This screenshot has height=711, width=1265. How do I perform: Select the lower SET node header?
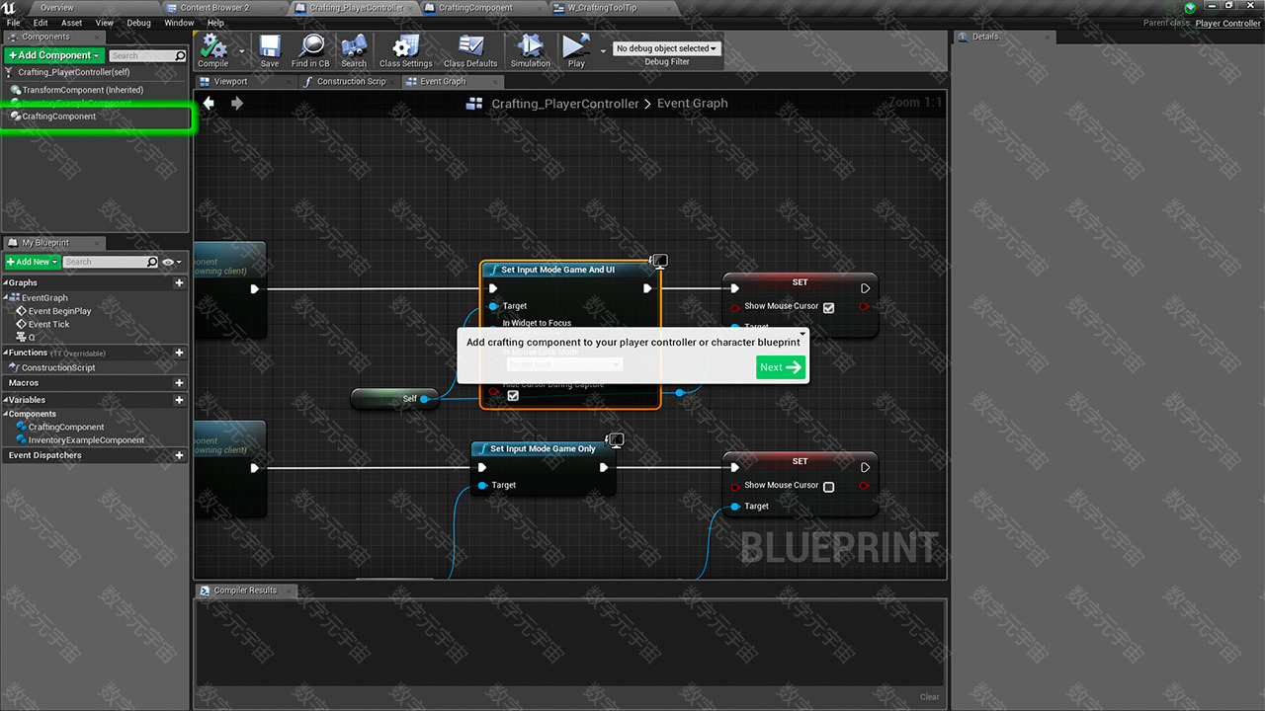(800, 461)
